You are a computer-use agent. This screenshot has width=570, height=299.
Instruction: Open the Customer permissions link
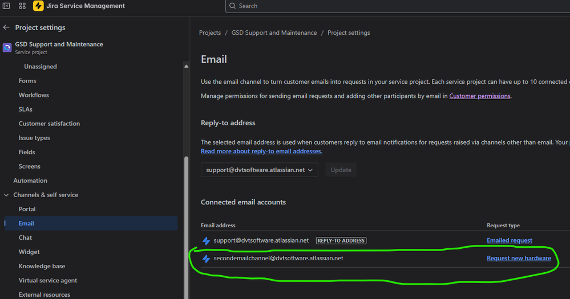[479, 96]
